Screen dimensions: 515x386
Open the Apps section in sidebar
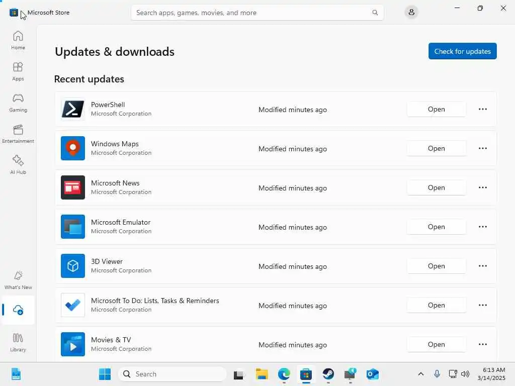[x=18, y=71]
